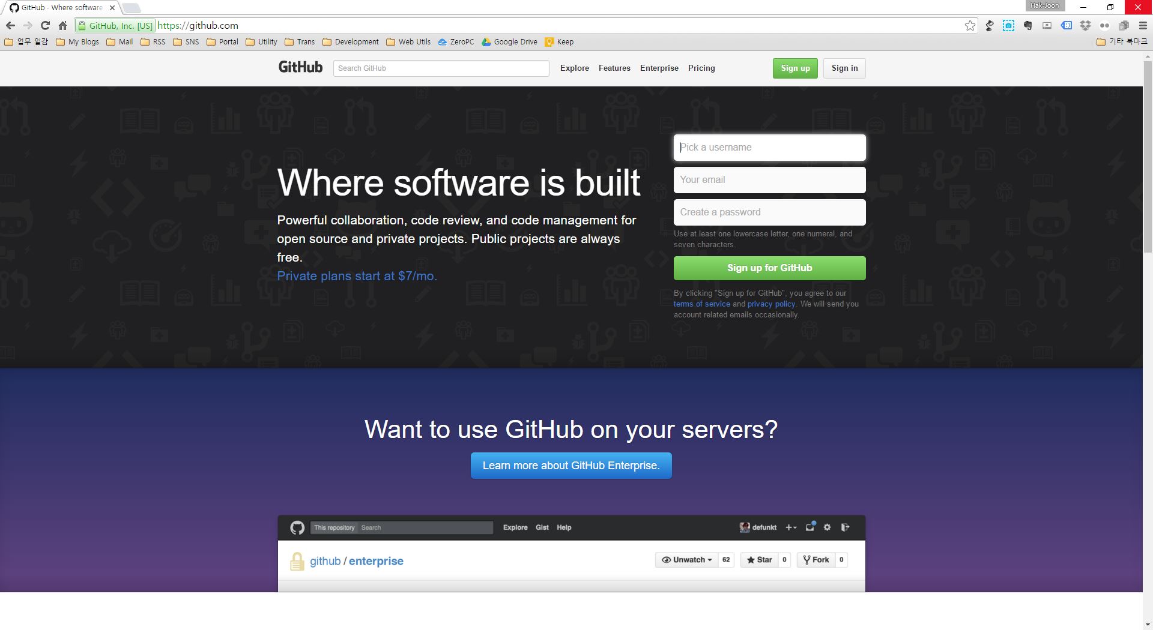The width and height of the screenshot is (1153, 630).
Task: Click Learn more about GitHub Enterprise button
Action: coord(571,466)
